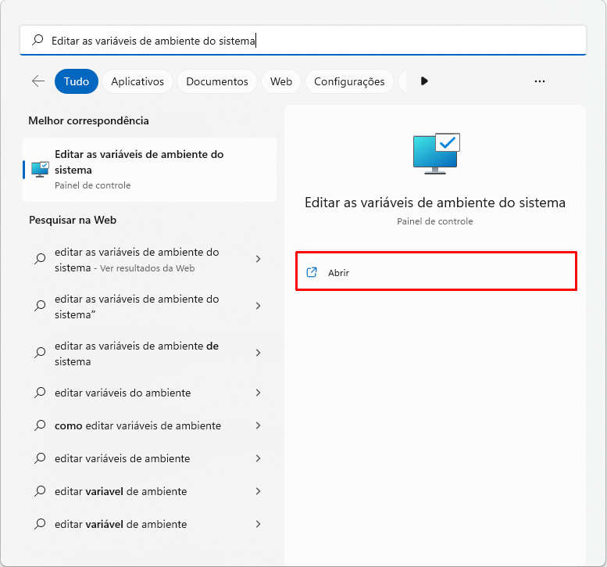Click Abrir to open the control panel item
The height and width of the screenshot is (567, 607).
[x=436, y=271]
